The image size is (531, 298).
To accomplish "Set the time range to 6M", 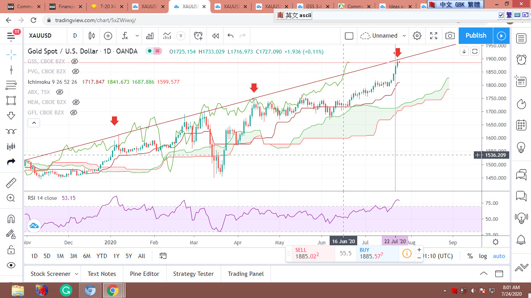I will click(87, 256).
